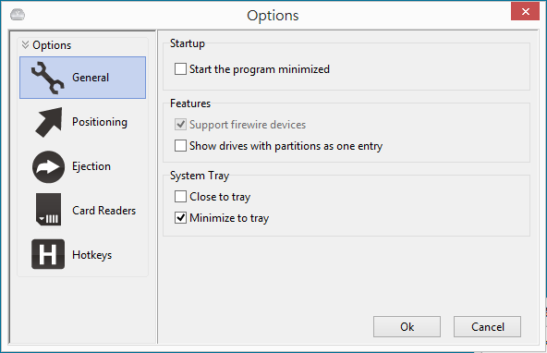Uncheck Minimize to tray
Screen dimensions: 547x353
tap(180, 218)
